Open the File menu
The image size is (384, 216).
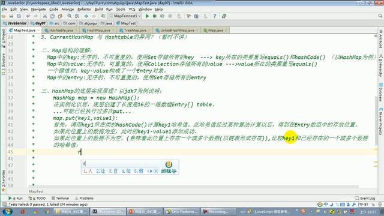click(x=4, y=10)
